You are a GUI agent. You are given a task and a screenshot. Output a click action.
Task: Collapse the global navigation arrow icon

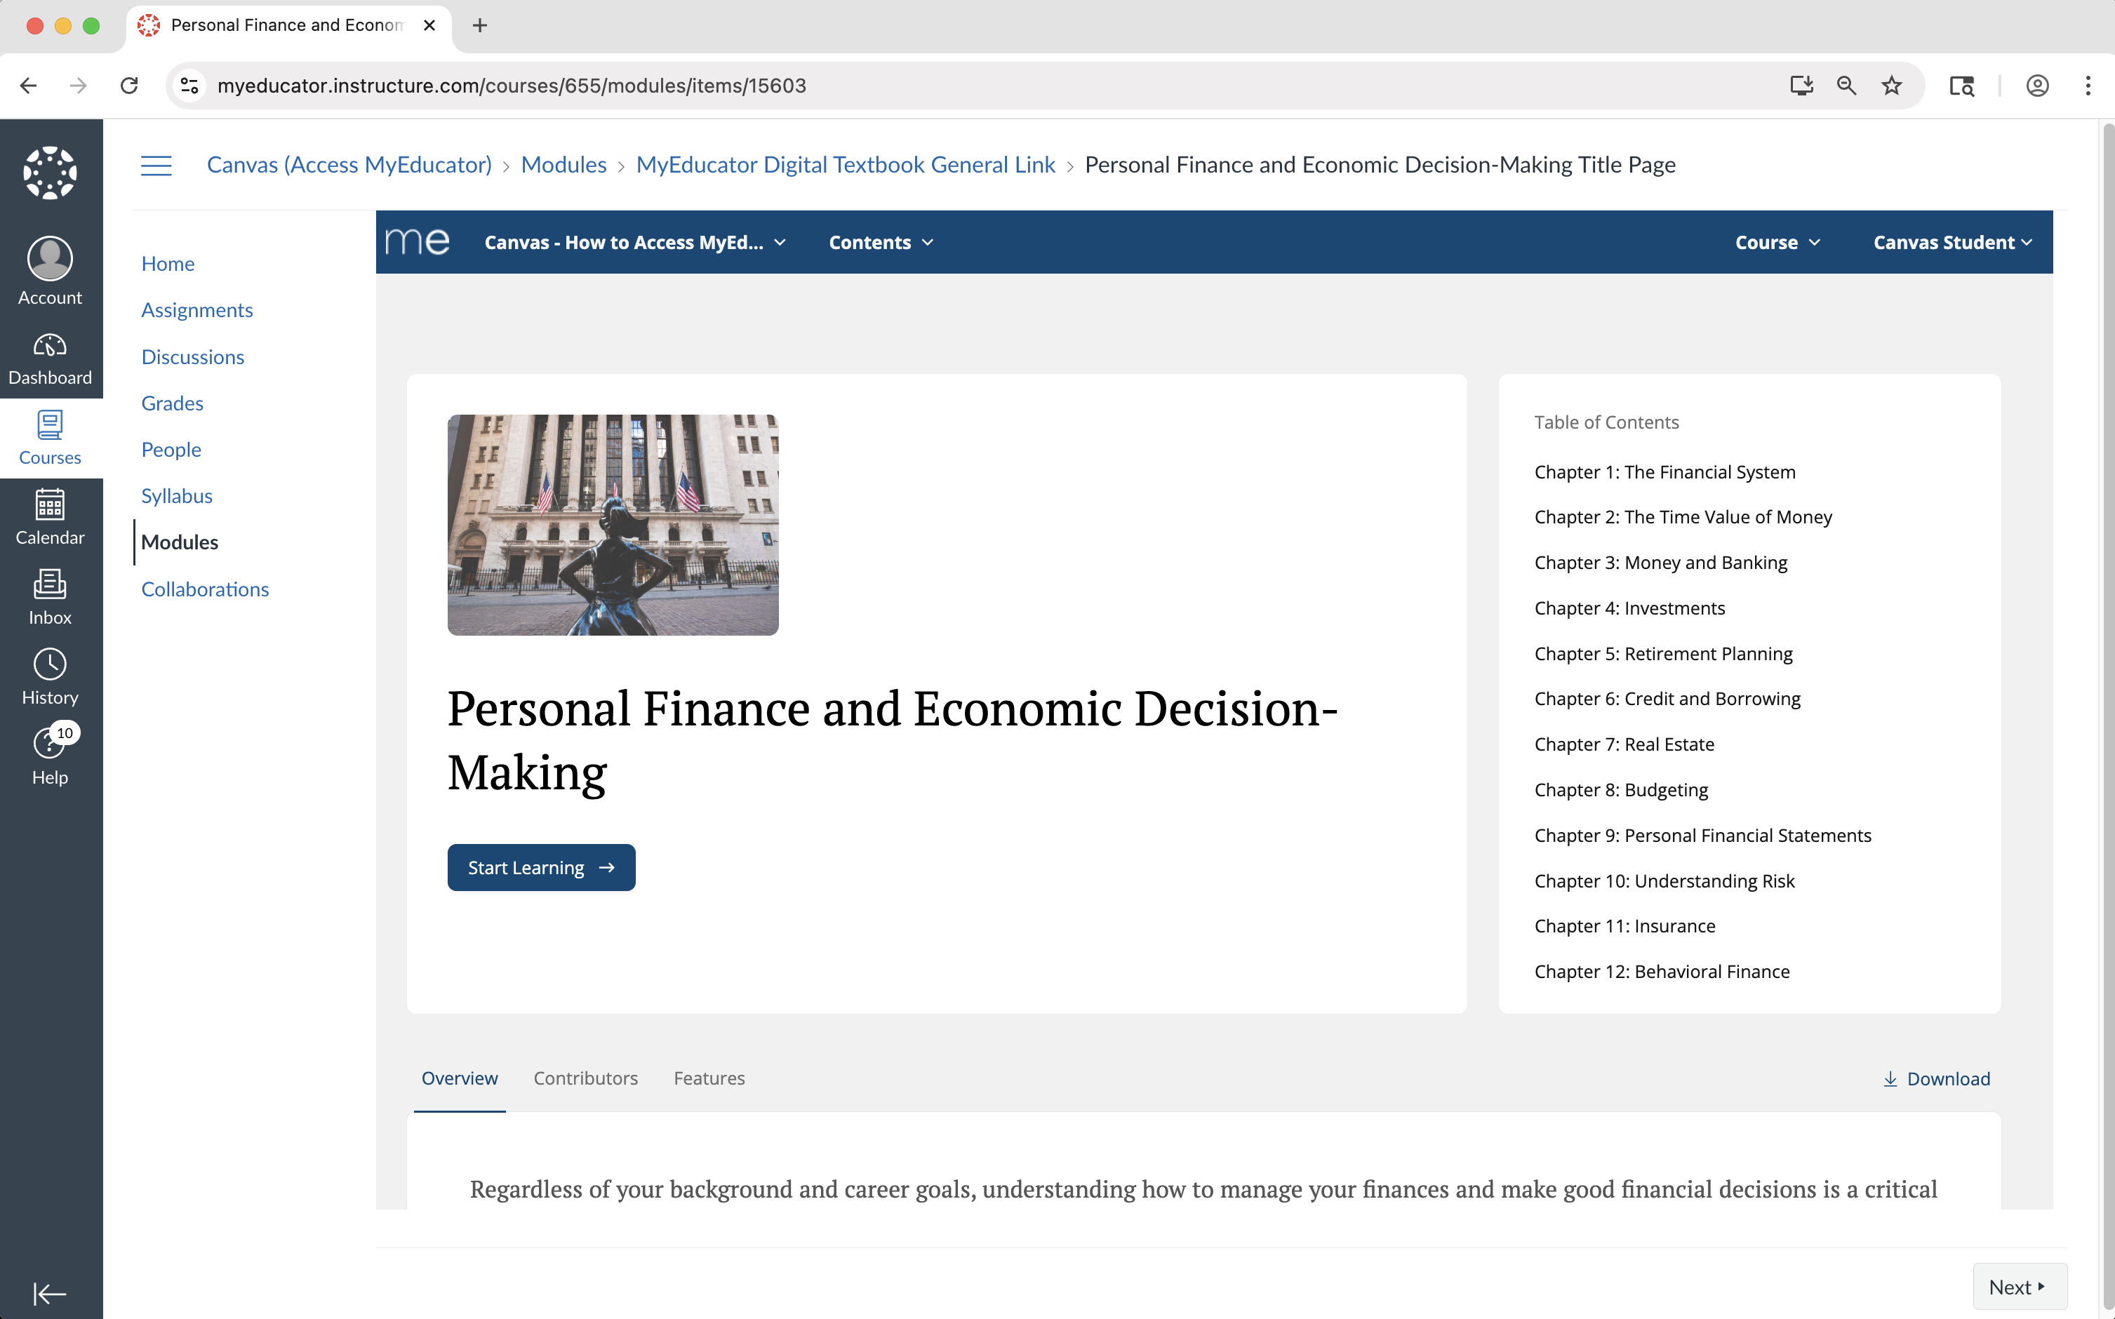(x=50, y=1293)
